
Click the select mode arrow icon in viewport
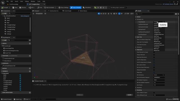(x=99, y=14)
